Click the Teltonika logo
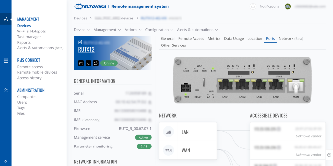 click(90, 6)
